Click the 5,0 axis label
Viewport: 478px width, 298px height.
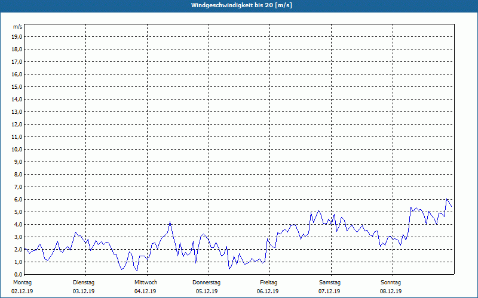point(18,212)
